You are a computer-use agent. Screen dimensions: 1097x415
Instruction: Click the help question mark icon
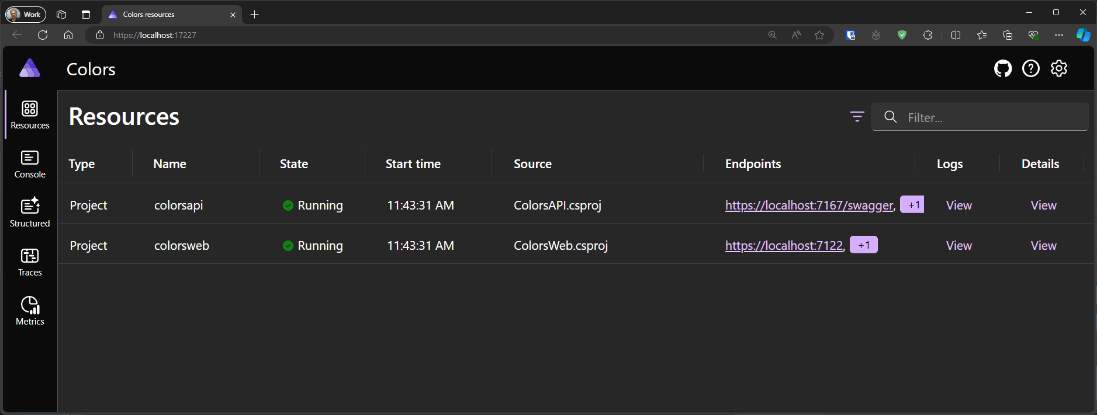pyautogui.click(x=1030, y=69)
